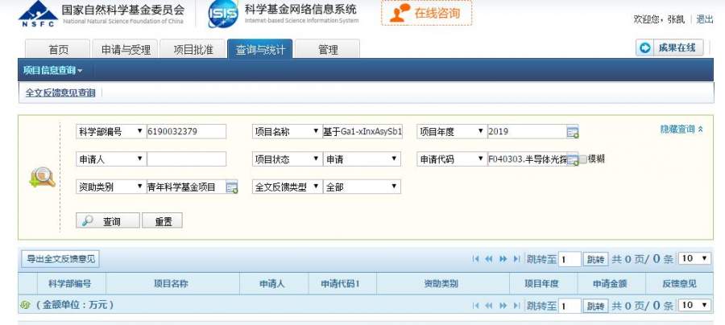The image size is (725, 325).
Task: Click the 查询 search button
Action: click(x=108, y=220)
